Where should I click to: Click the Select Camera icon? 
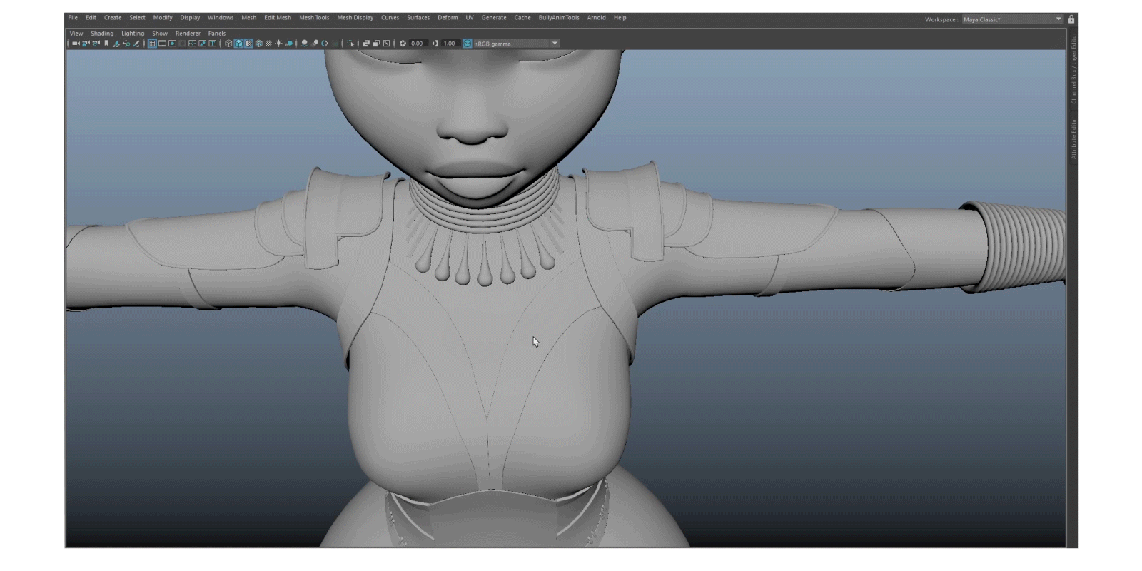coord(76,44)
